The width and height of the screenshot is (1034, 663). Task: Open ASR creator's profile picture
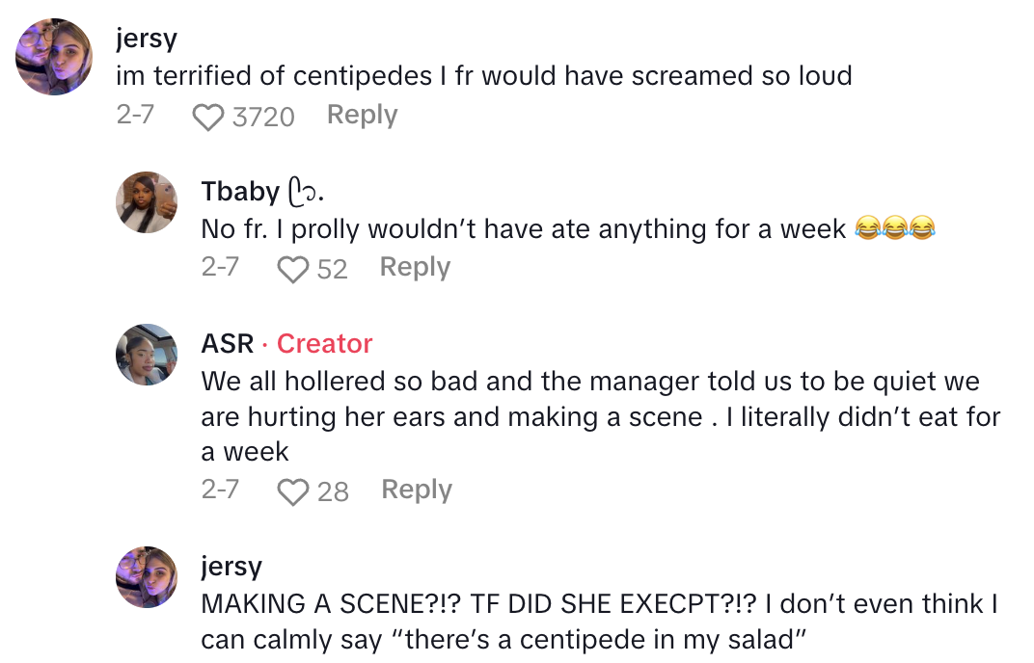147,355
